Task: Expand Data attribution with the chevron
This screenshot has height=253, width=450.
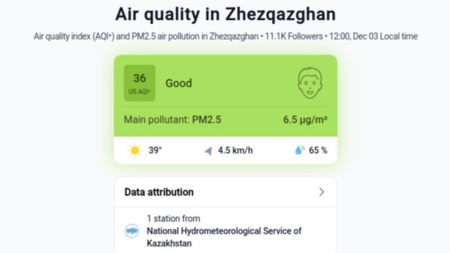Action: tap(322, 192)
